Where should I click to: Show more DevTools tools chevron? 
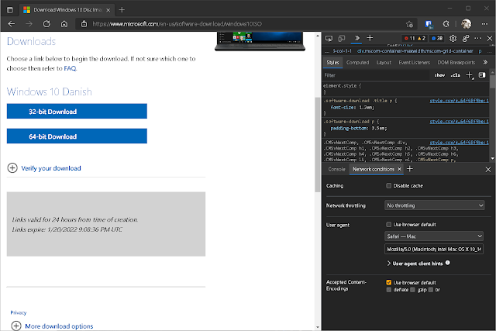357,38
